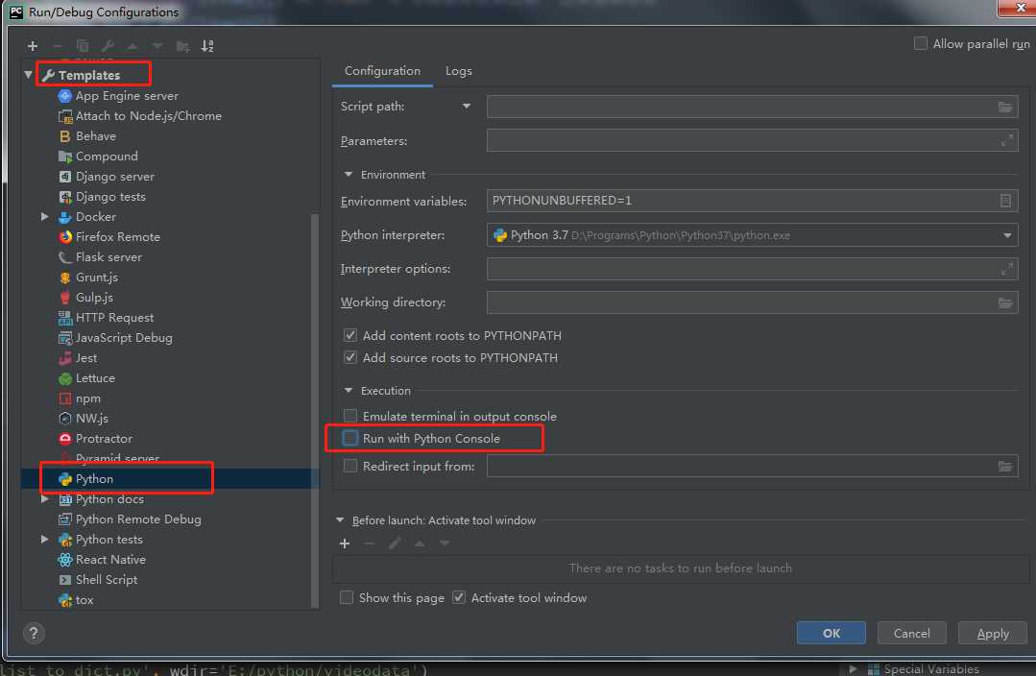Uncheck Add source roots to PYTHONPATH
Viewport: 1036px width, 676px height.
(x=350, y=357)
